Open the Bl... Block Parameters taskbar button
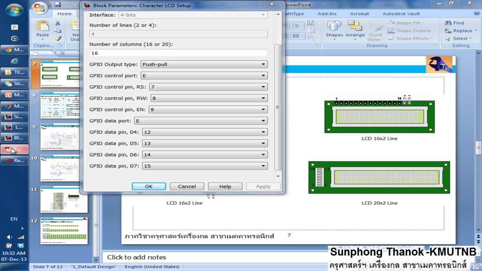Viewport: 482px width, 271px height. pos(15,138)
